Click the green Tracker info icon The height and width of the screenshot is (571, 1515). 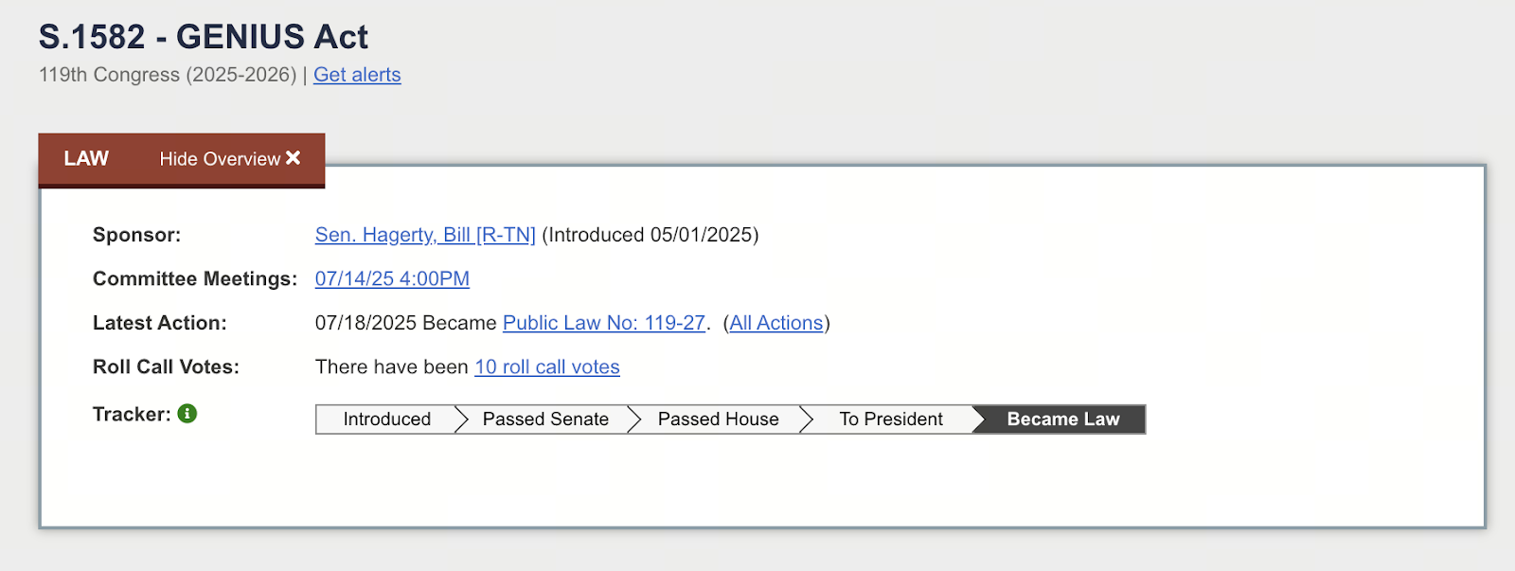(x=187, y=414)
